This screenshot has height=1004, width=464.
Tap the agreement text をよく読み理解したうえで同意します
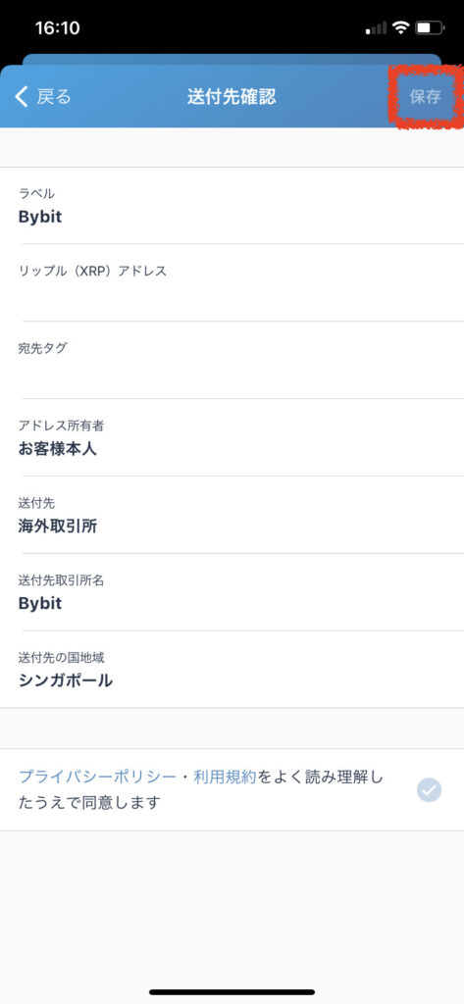(200, 789)
